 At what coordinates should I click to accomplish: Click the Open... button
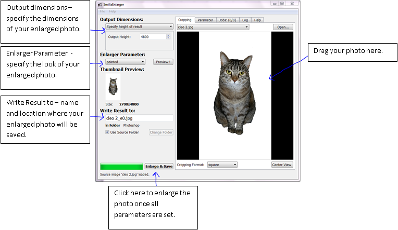(x=283, y=27)
